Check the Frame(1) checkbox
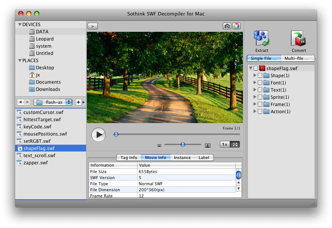This screenshot has width=332, height=228. 260,104
